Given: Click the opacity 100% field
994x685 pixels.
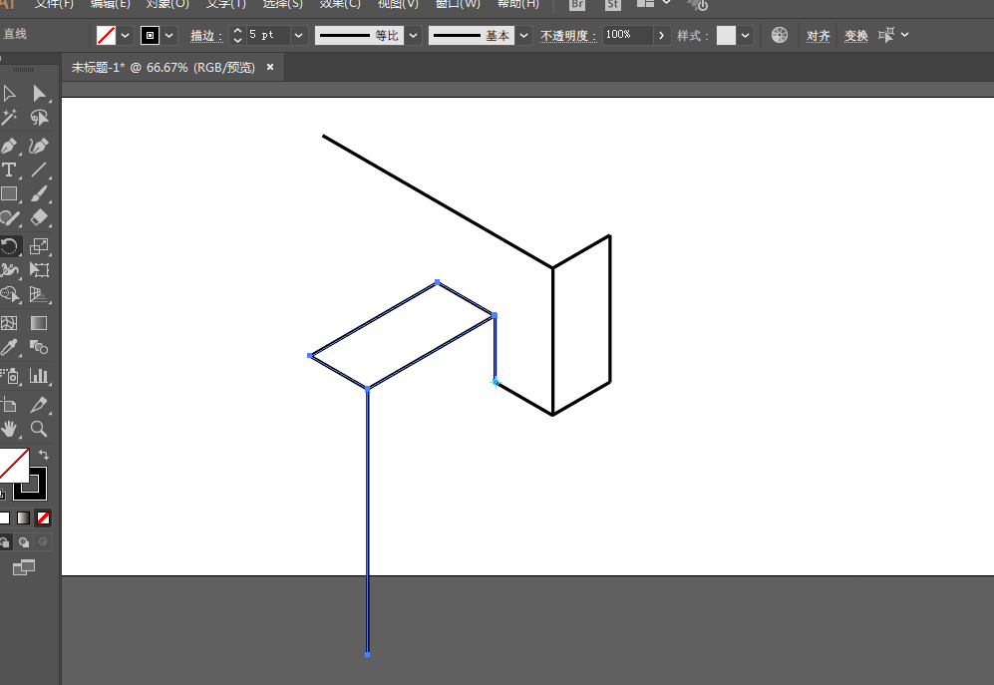Looking at the screenshot, I should tap(627, 35).
